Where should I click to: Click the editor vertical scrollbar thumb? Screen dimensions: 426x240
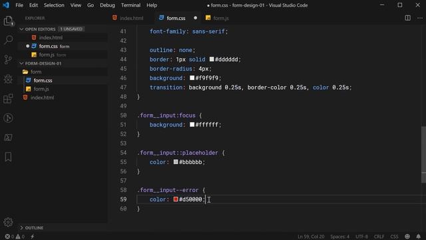423,155
